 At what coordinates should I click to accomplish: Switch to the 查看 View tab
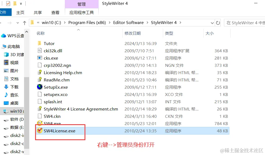(55, 12)
